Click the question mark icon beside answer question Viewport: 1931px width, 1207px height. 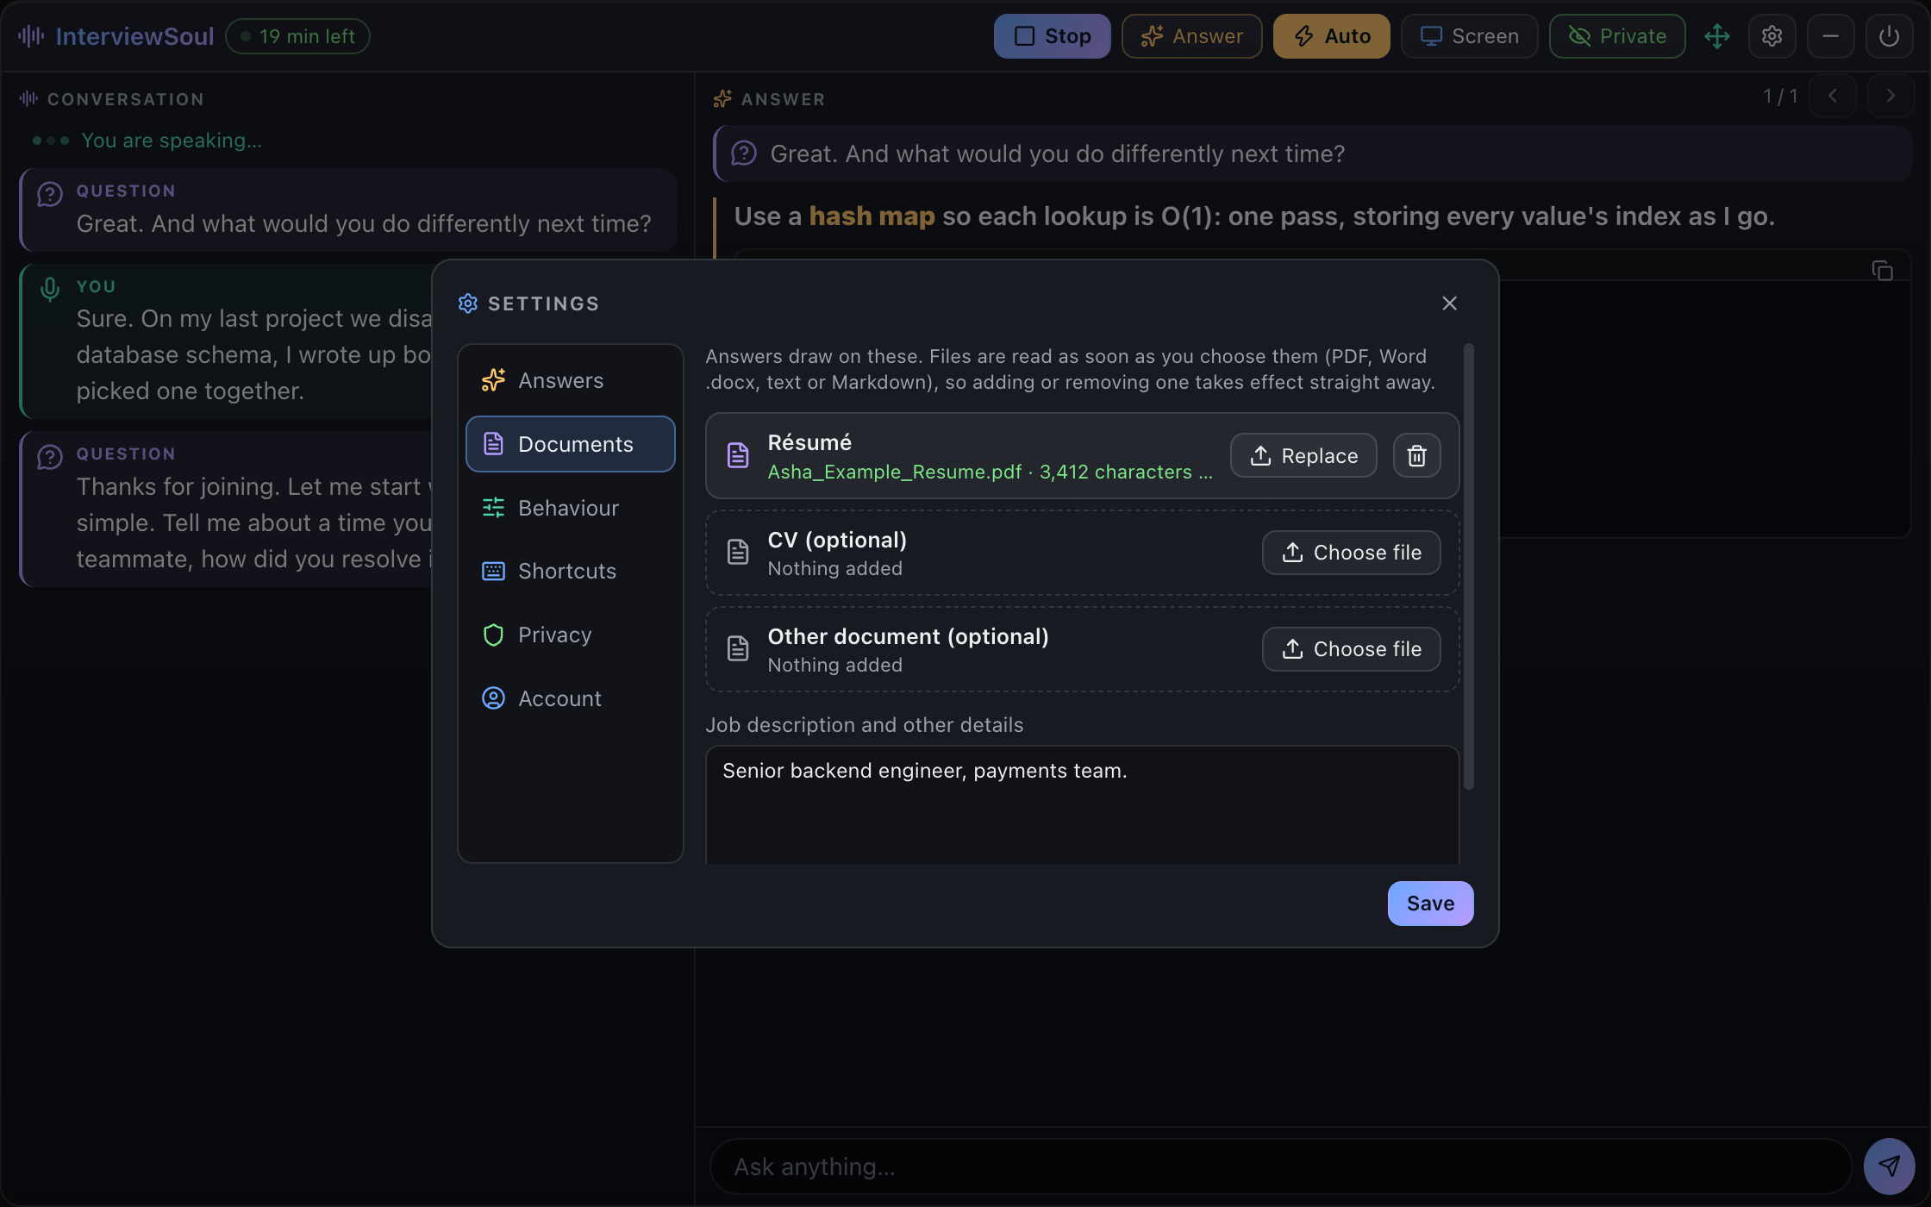744,153
